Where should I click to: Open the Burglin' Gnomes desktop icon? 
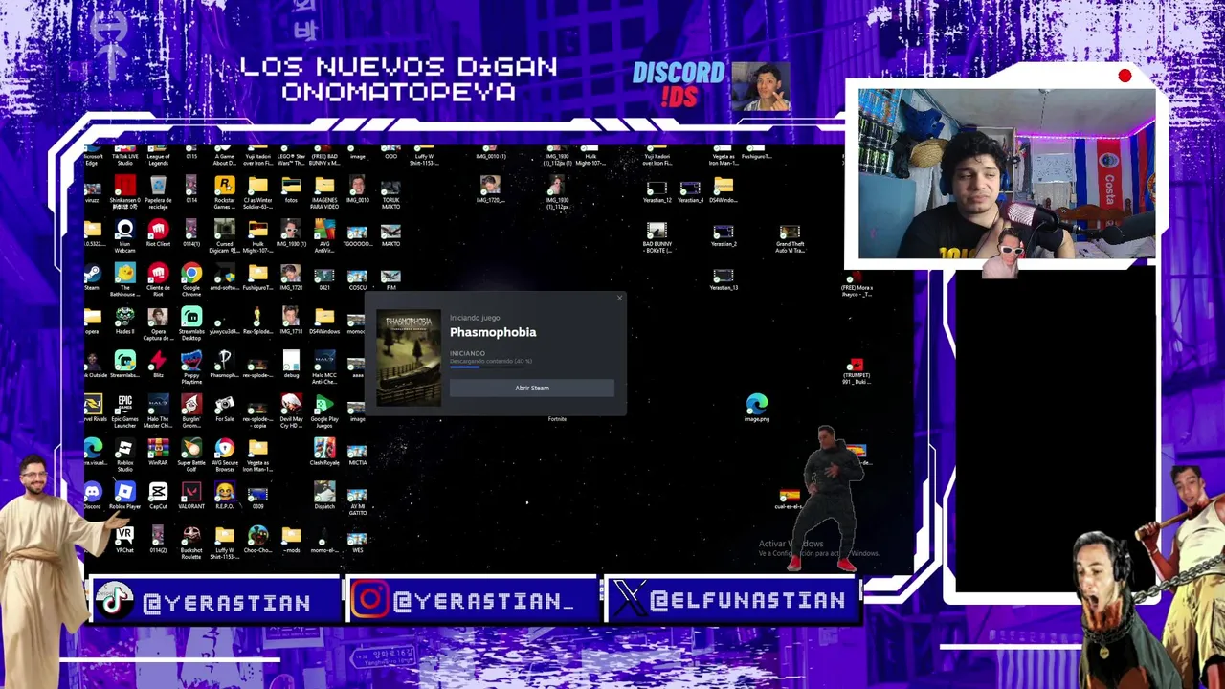(x=191, y=404)
